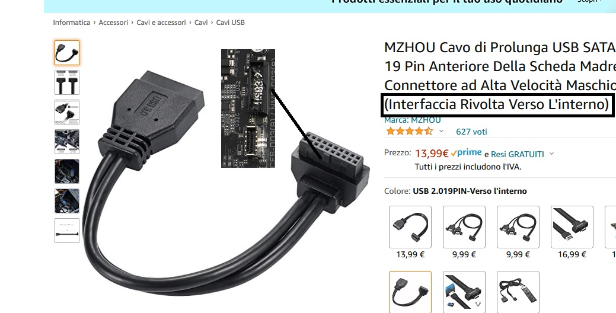The image size is (616, 313).
Task: Choose the 16,99 € flat cable variant
Action: pyautogui.click(x=572, y=227)
